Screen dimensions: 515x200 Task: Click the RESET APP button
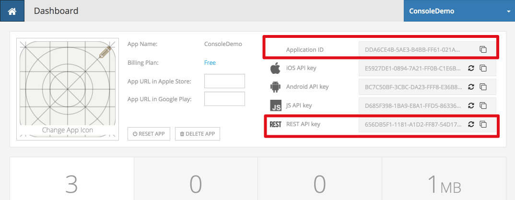click(149, 134)
